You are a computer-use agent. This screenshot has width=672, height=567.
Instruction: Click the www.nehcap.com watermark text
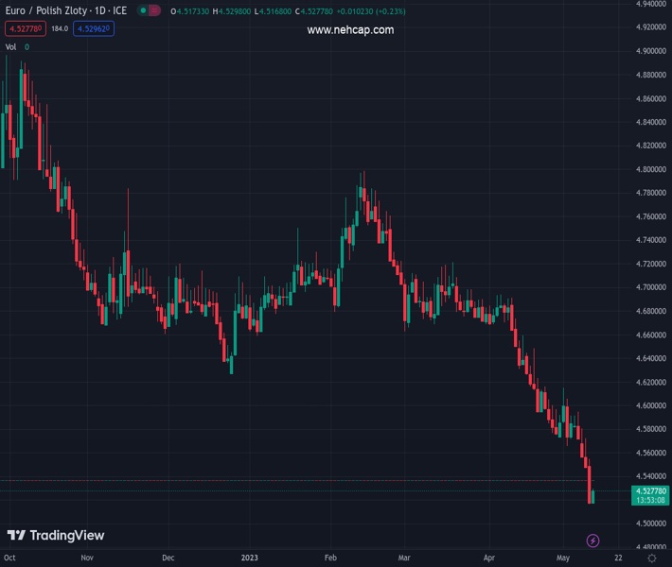pyautogui.click(x=350, y=30)
